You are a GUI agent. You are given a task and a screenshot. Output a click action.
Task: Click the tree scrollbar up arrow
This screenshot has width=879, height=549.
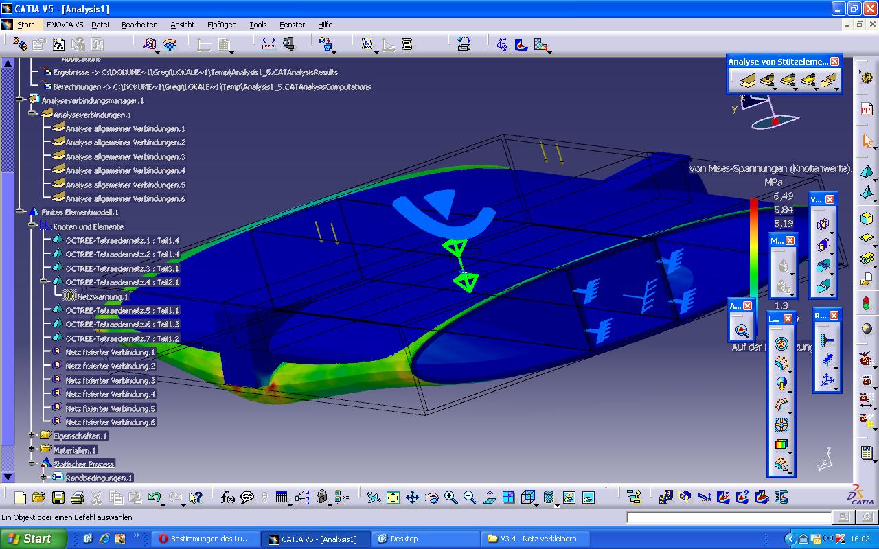point(8,63)
